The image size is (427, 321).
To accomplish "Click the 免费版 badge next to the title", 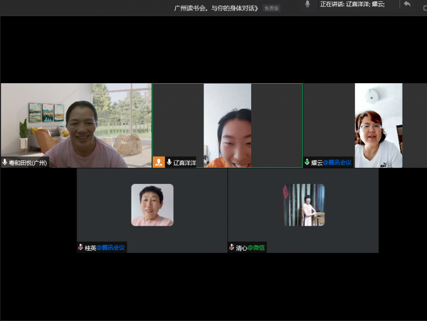I will (271, 8).
